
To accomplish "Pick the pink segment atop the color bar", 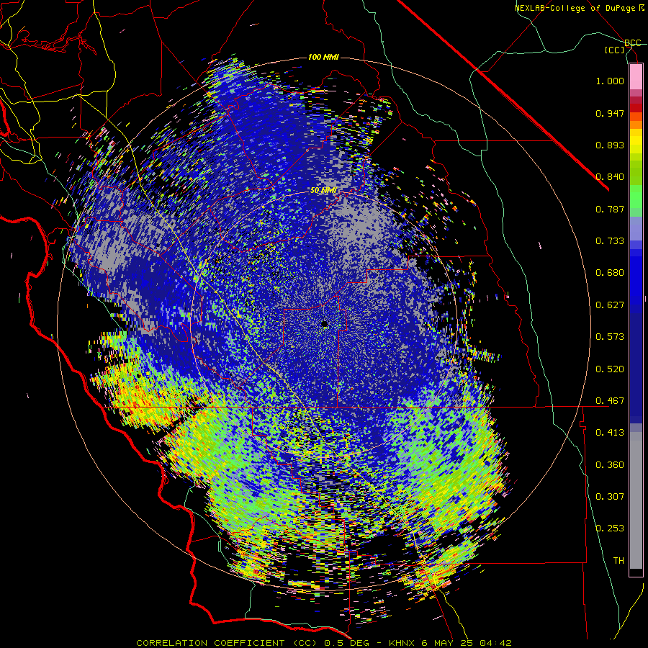I will coord(636,77).
